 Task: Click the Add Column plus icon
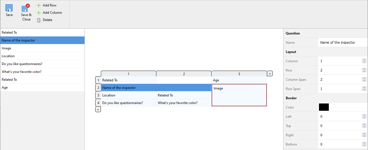[39, 13]
